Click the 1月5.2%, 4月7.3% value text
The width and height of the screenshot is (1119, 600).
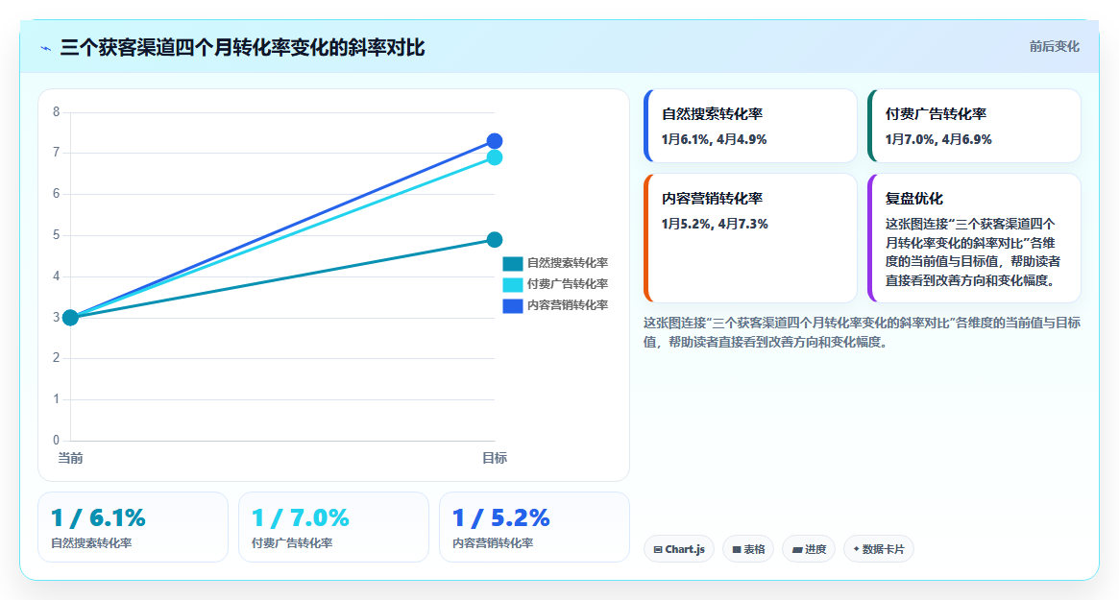[x=715, y=224]
